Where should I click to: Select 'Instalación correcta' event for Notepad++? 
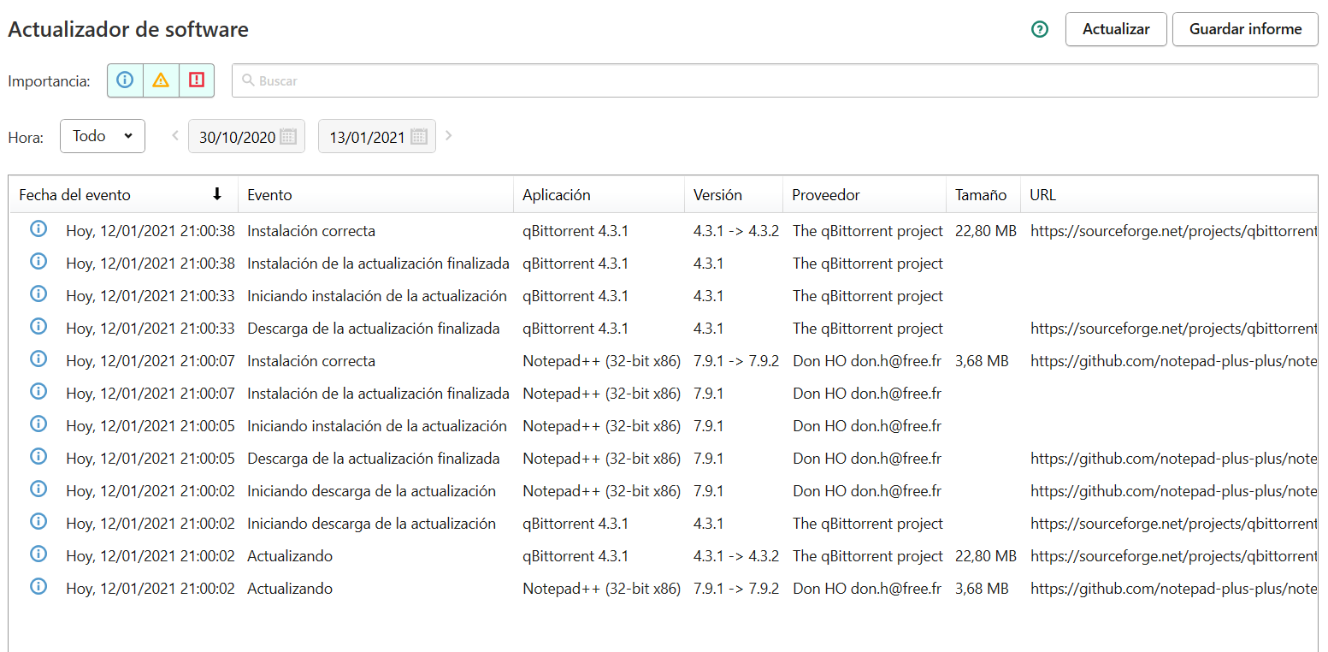point(311,361)
